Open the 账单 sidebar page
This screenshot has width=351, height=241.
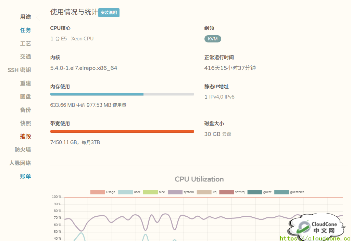coord(25,176)
